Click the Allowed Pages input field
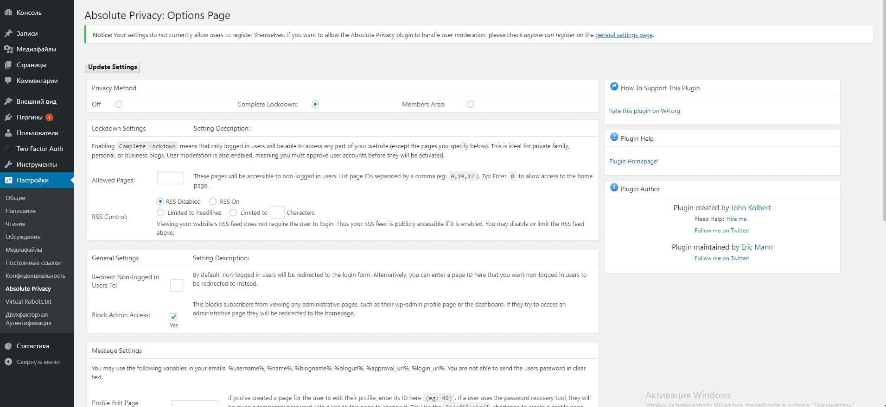This screenshot has width=886, height=407. click(x=170, y=178)
